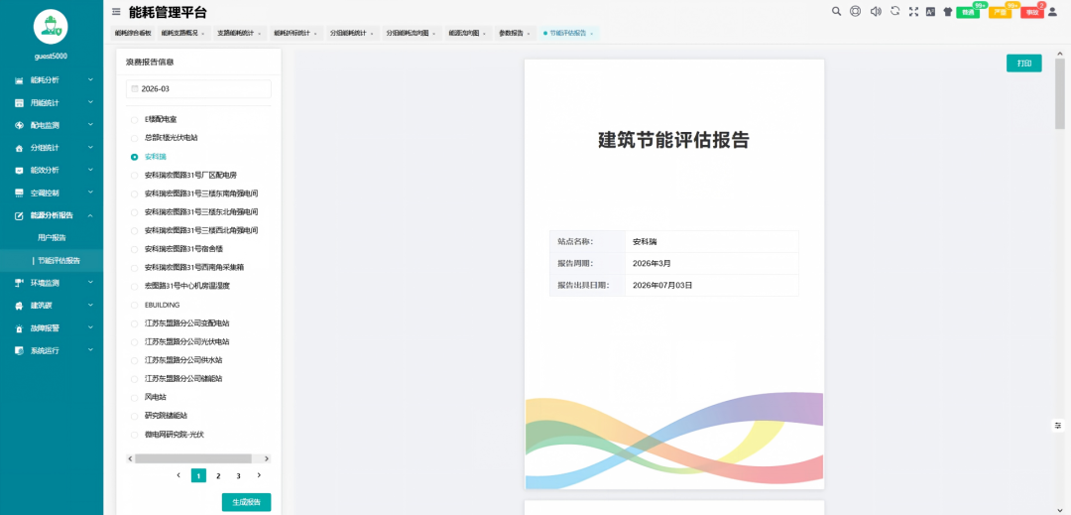Select the 风电站 radio button

135,397
